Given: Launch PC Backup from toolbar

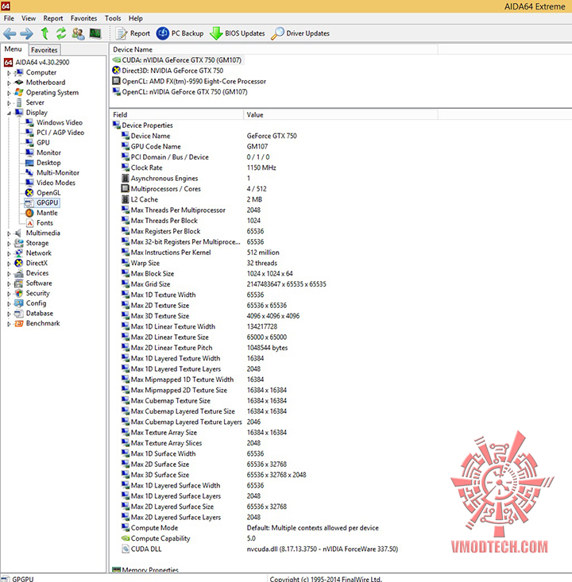Looking at the screenshot, I should point(180,33).
